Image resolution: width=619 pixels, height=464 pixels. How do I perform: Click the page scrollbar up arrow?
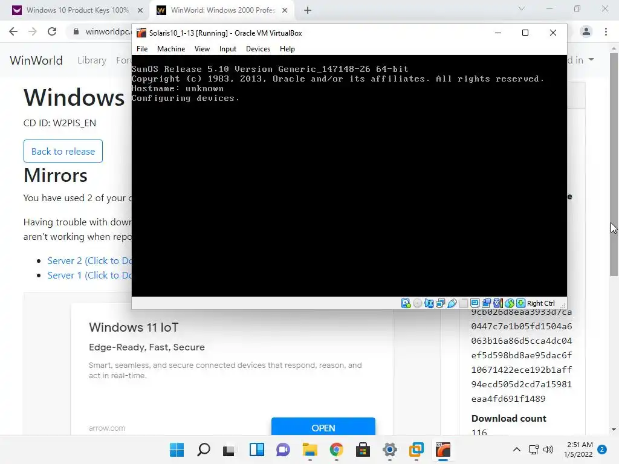coord(614,48)
